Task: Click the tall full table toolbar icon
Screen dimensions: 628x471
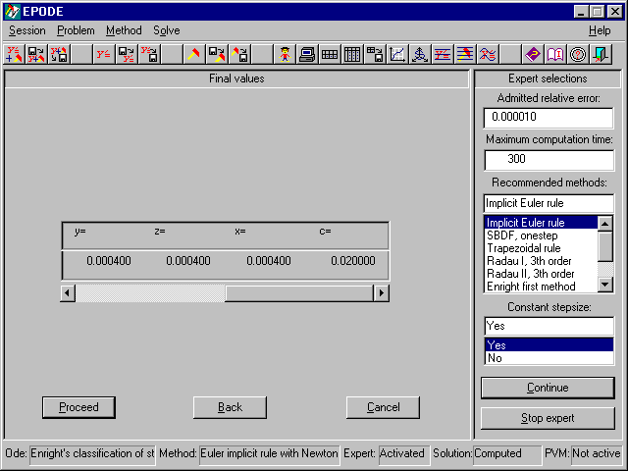Action: click(352, 54)
